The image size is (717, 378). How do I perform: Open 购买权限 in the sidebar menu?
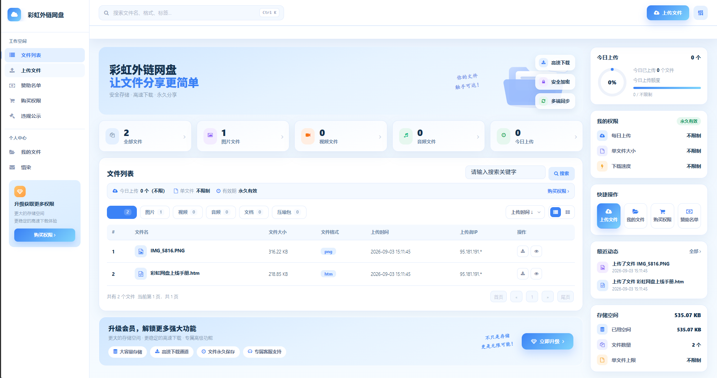[45, 101]
